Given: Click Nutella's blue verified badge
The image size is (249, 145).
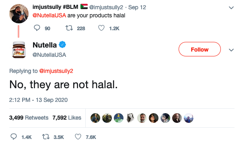Looking at the screenshot, I should click(x=62, y=45).
